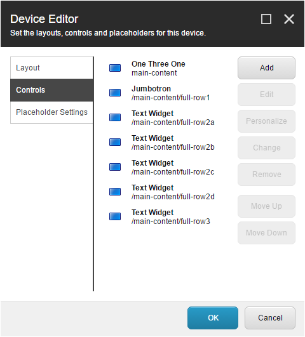Maximize the Device Editor dialog
The height and width of the screenshot is (337, 305).
click(x=266, y=19)
